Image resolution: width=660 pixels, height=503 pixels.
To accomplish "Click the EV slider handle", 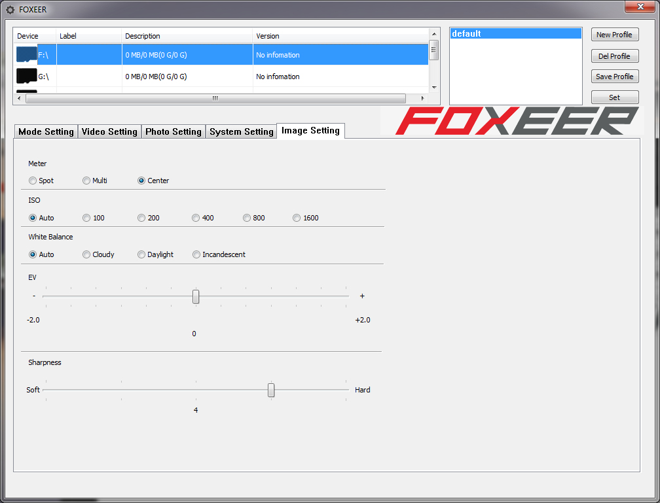I will 196,296.
